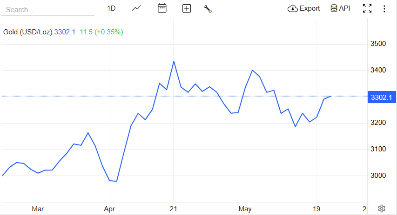Toggle fullscreen chart view

click(367, 8)
